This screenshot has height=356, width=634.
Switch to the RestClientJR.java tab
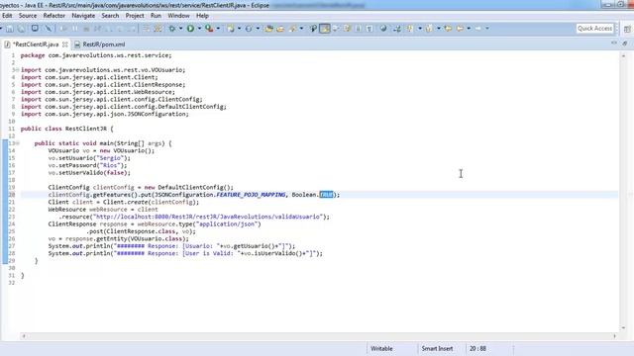coord(36,44)
